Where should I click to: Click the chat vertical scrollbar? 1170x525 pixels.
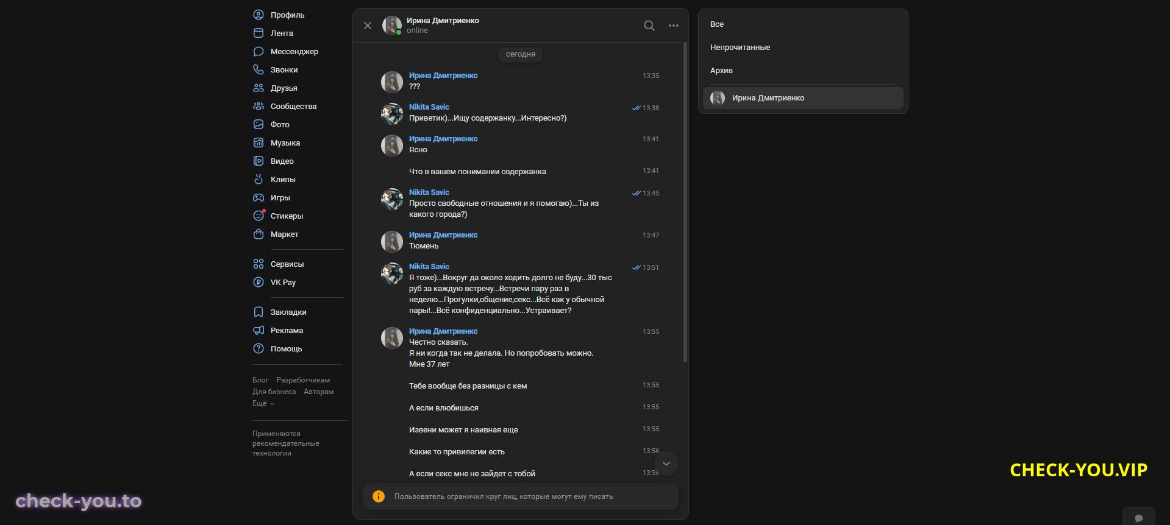(x=685, y=202)
